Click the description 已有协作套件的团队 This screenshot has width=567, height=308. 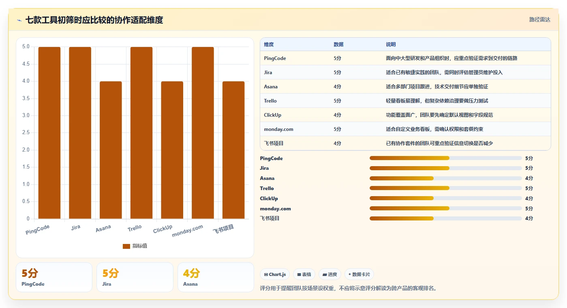pyautogui.click(x=439, y=143)
